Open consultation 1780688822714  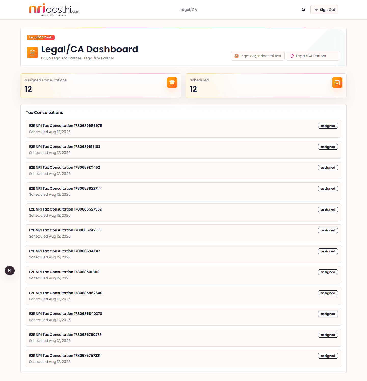pyautogui.click(x=183, y=191)
